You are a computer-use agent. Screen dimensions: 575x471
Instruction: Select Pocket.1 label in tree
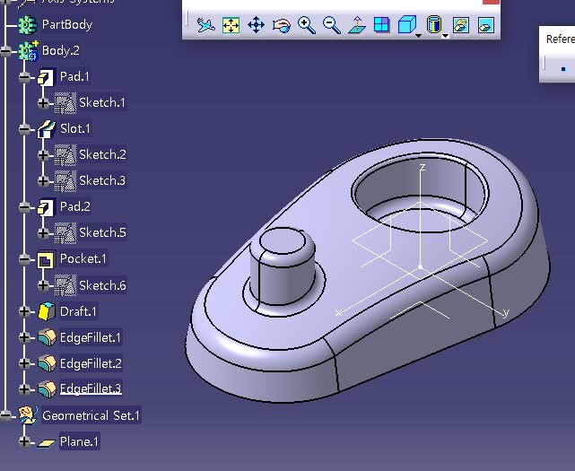(x=83, y=259)
